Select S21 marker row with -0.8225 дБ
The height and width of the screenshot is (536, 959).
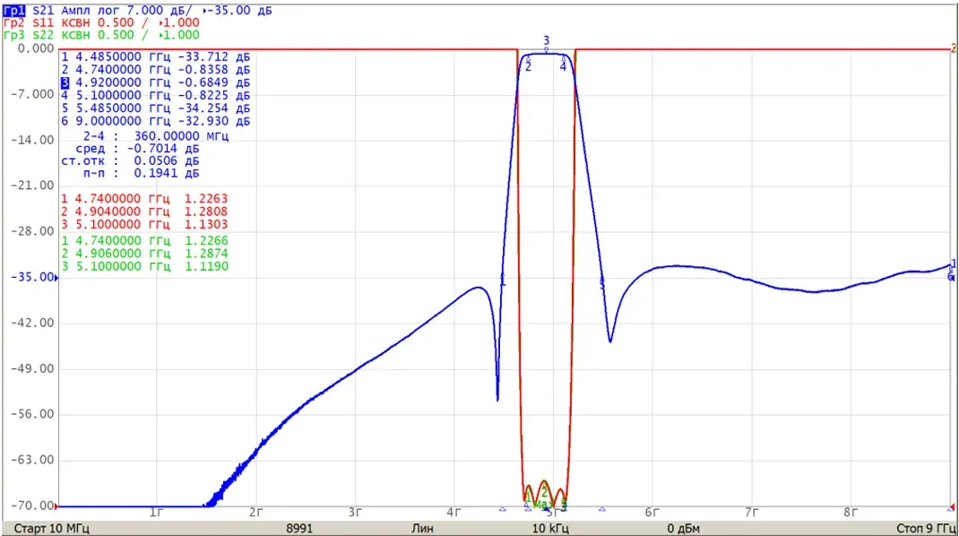(155, 95)
